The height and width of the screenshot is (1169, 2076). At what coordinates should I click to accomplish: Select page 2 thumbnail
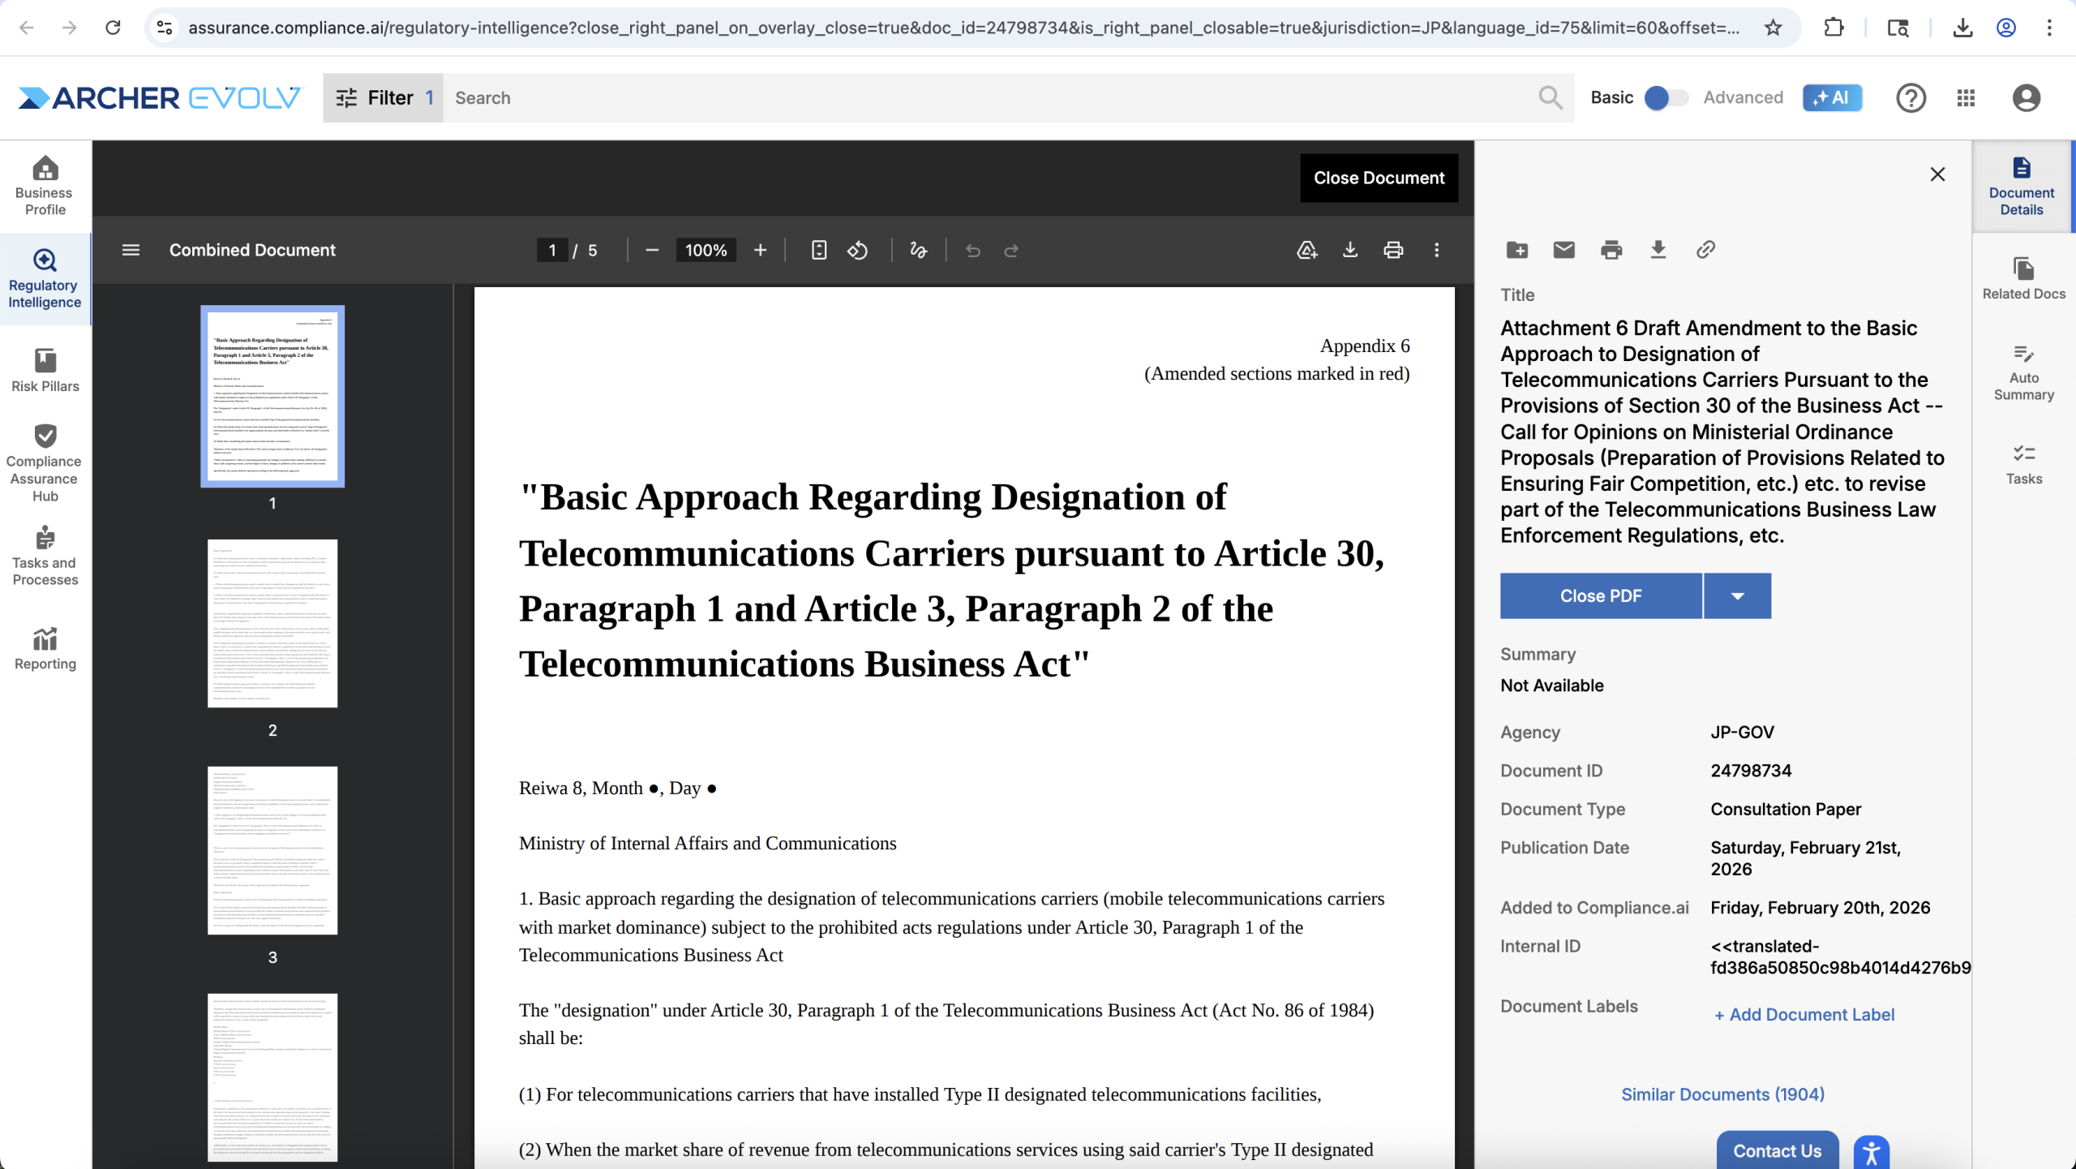tap(272, 623)
